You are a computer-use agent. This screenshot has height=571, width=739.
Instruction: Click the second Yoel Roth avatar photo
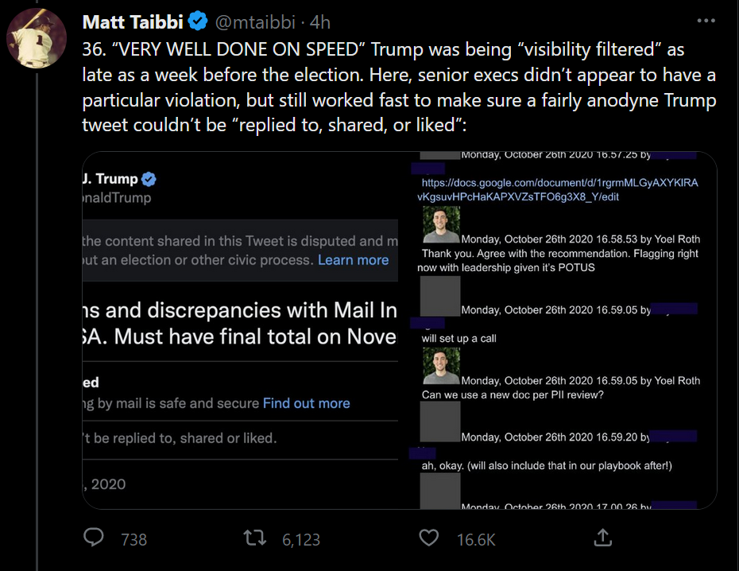coord(440,368)
